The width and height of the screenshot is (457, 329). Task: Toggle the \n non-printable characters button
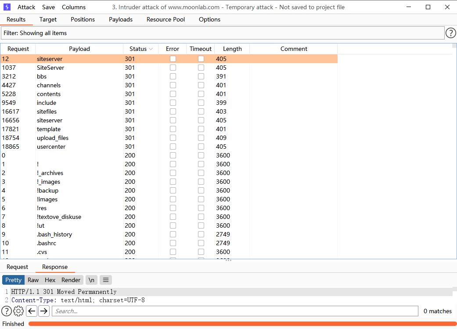point(91,280)
